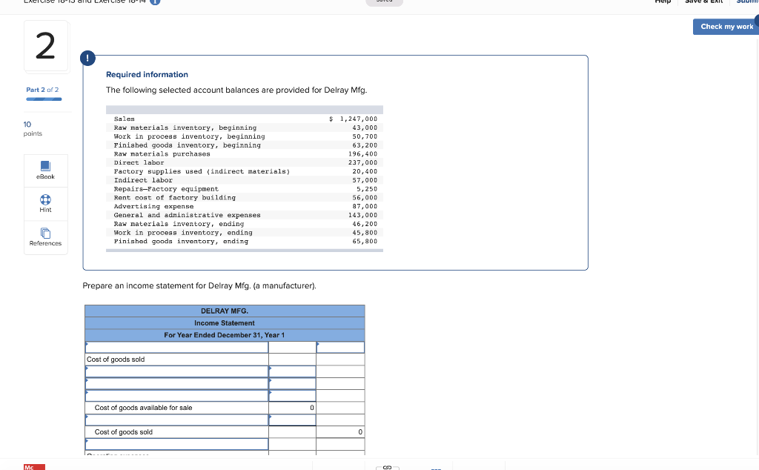Click the Saved status pill at top

click(384, 2)
